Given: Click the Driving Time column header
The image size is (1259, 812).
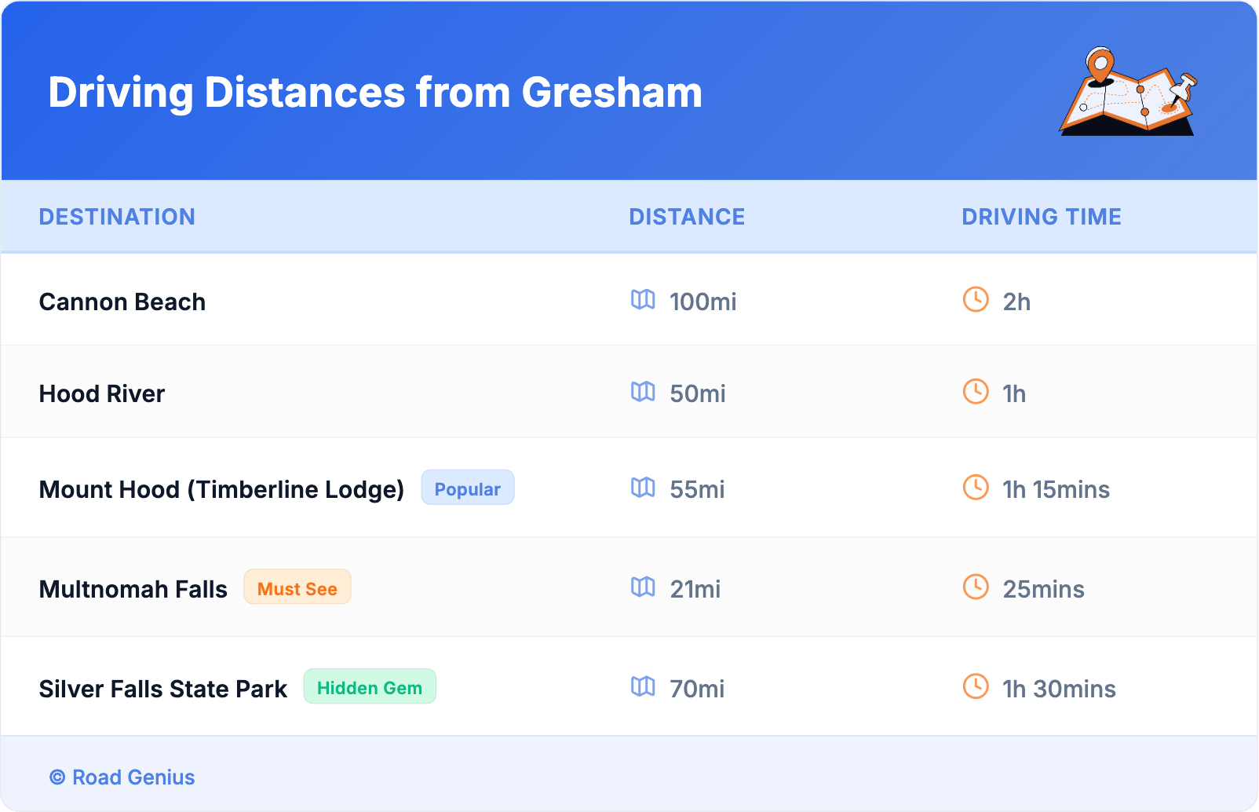Looking at the screenshot, I should coord(1042,217).
